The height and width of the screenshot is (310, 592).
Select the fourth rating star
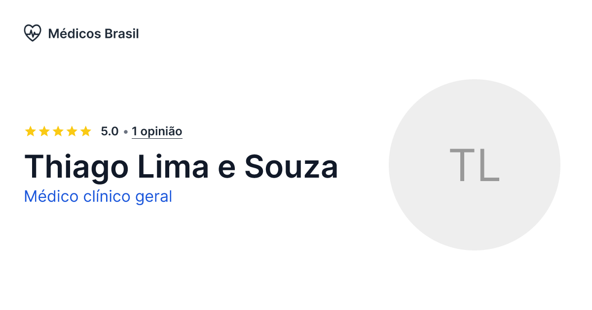pyautogui.click(x=72, y=131)
